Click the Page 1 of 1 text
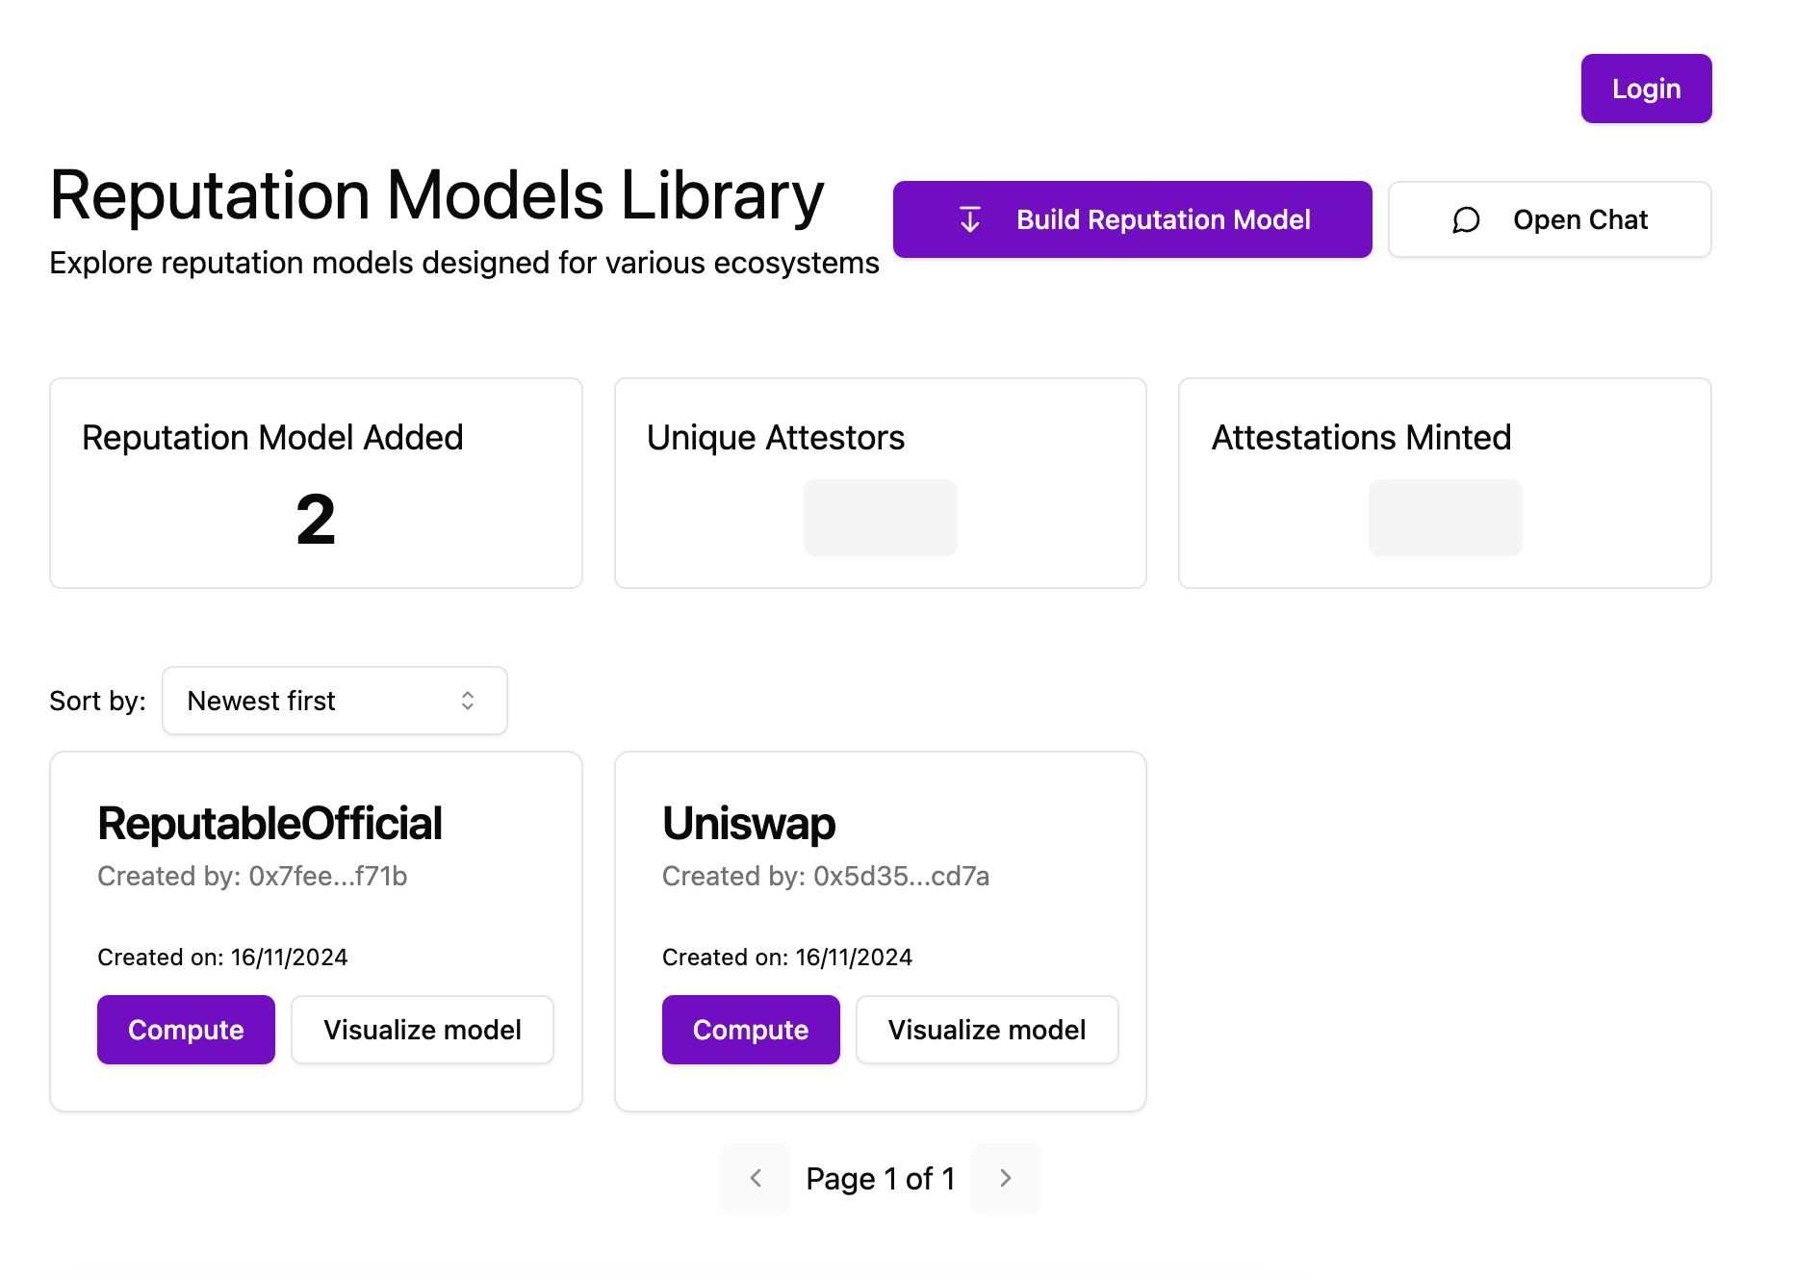 click(x=881, y=1178)
